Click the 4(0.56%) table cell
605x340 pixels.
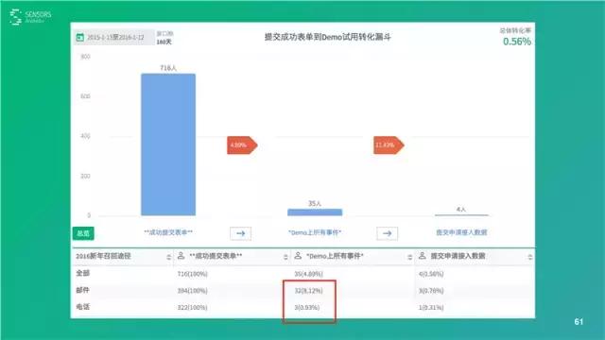coord(431,274)
